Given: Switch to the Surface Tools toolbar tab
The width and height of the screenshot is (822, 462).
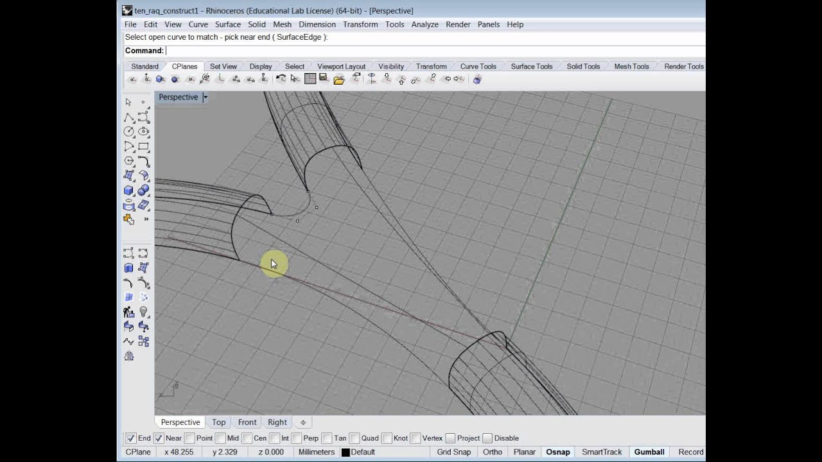Looking at the screenshot, I should point(532,66).
